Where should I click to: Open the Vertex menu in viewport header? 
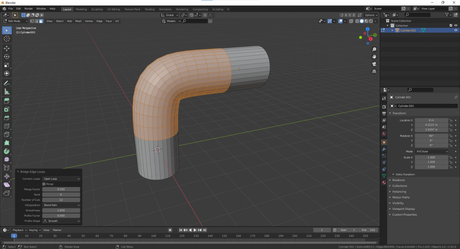tap(89, 21)
